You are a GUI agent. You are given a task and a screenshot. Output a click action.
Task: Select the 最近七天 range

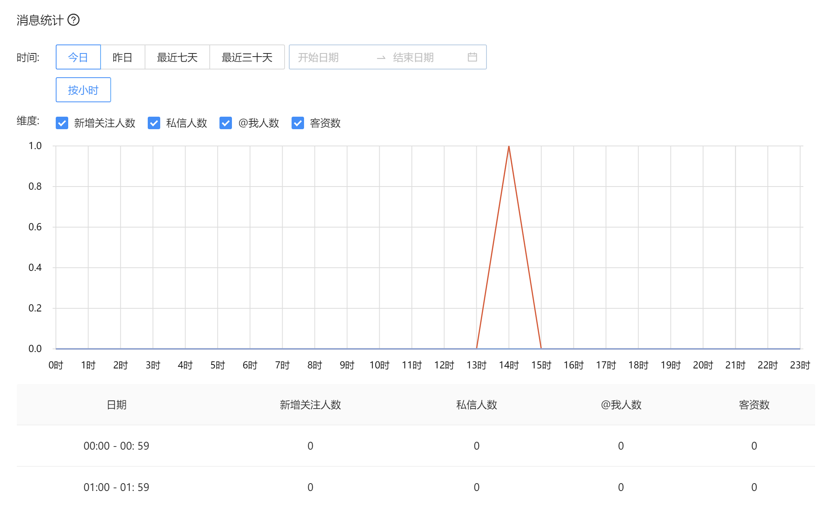tap(177, 57)
